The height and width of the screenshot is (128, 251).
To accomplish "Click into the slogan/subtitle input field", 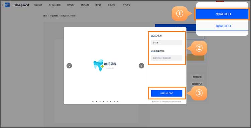I will point(167,58).
